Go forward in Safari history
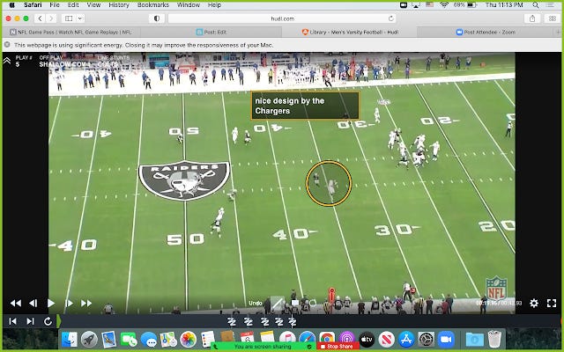The width and height of the screenshot is (564, 352). pos(51,18)
